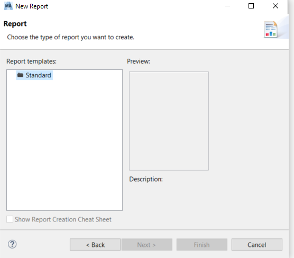This screenshot has width=294, height=258.
Task: Click the report wizard banner icon
Action: click(x=271, y=30)
